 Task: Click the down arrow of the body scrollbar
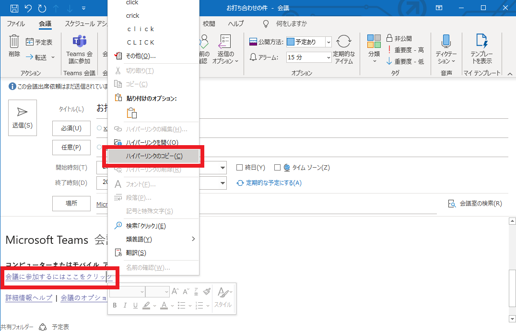tap(512, 319)
